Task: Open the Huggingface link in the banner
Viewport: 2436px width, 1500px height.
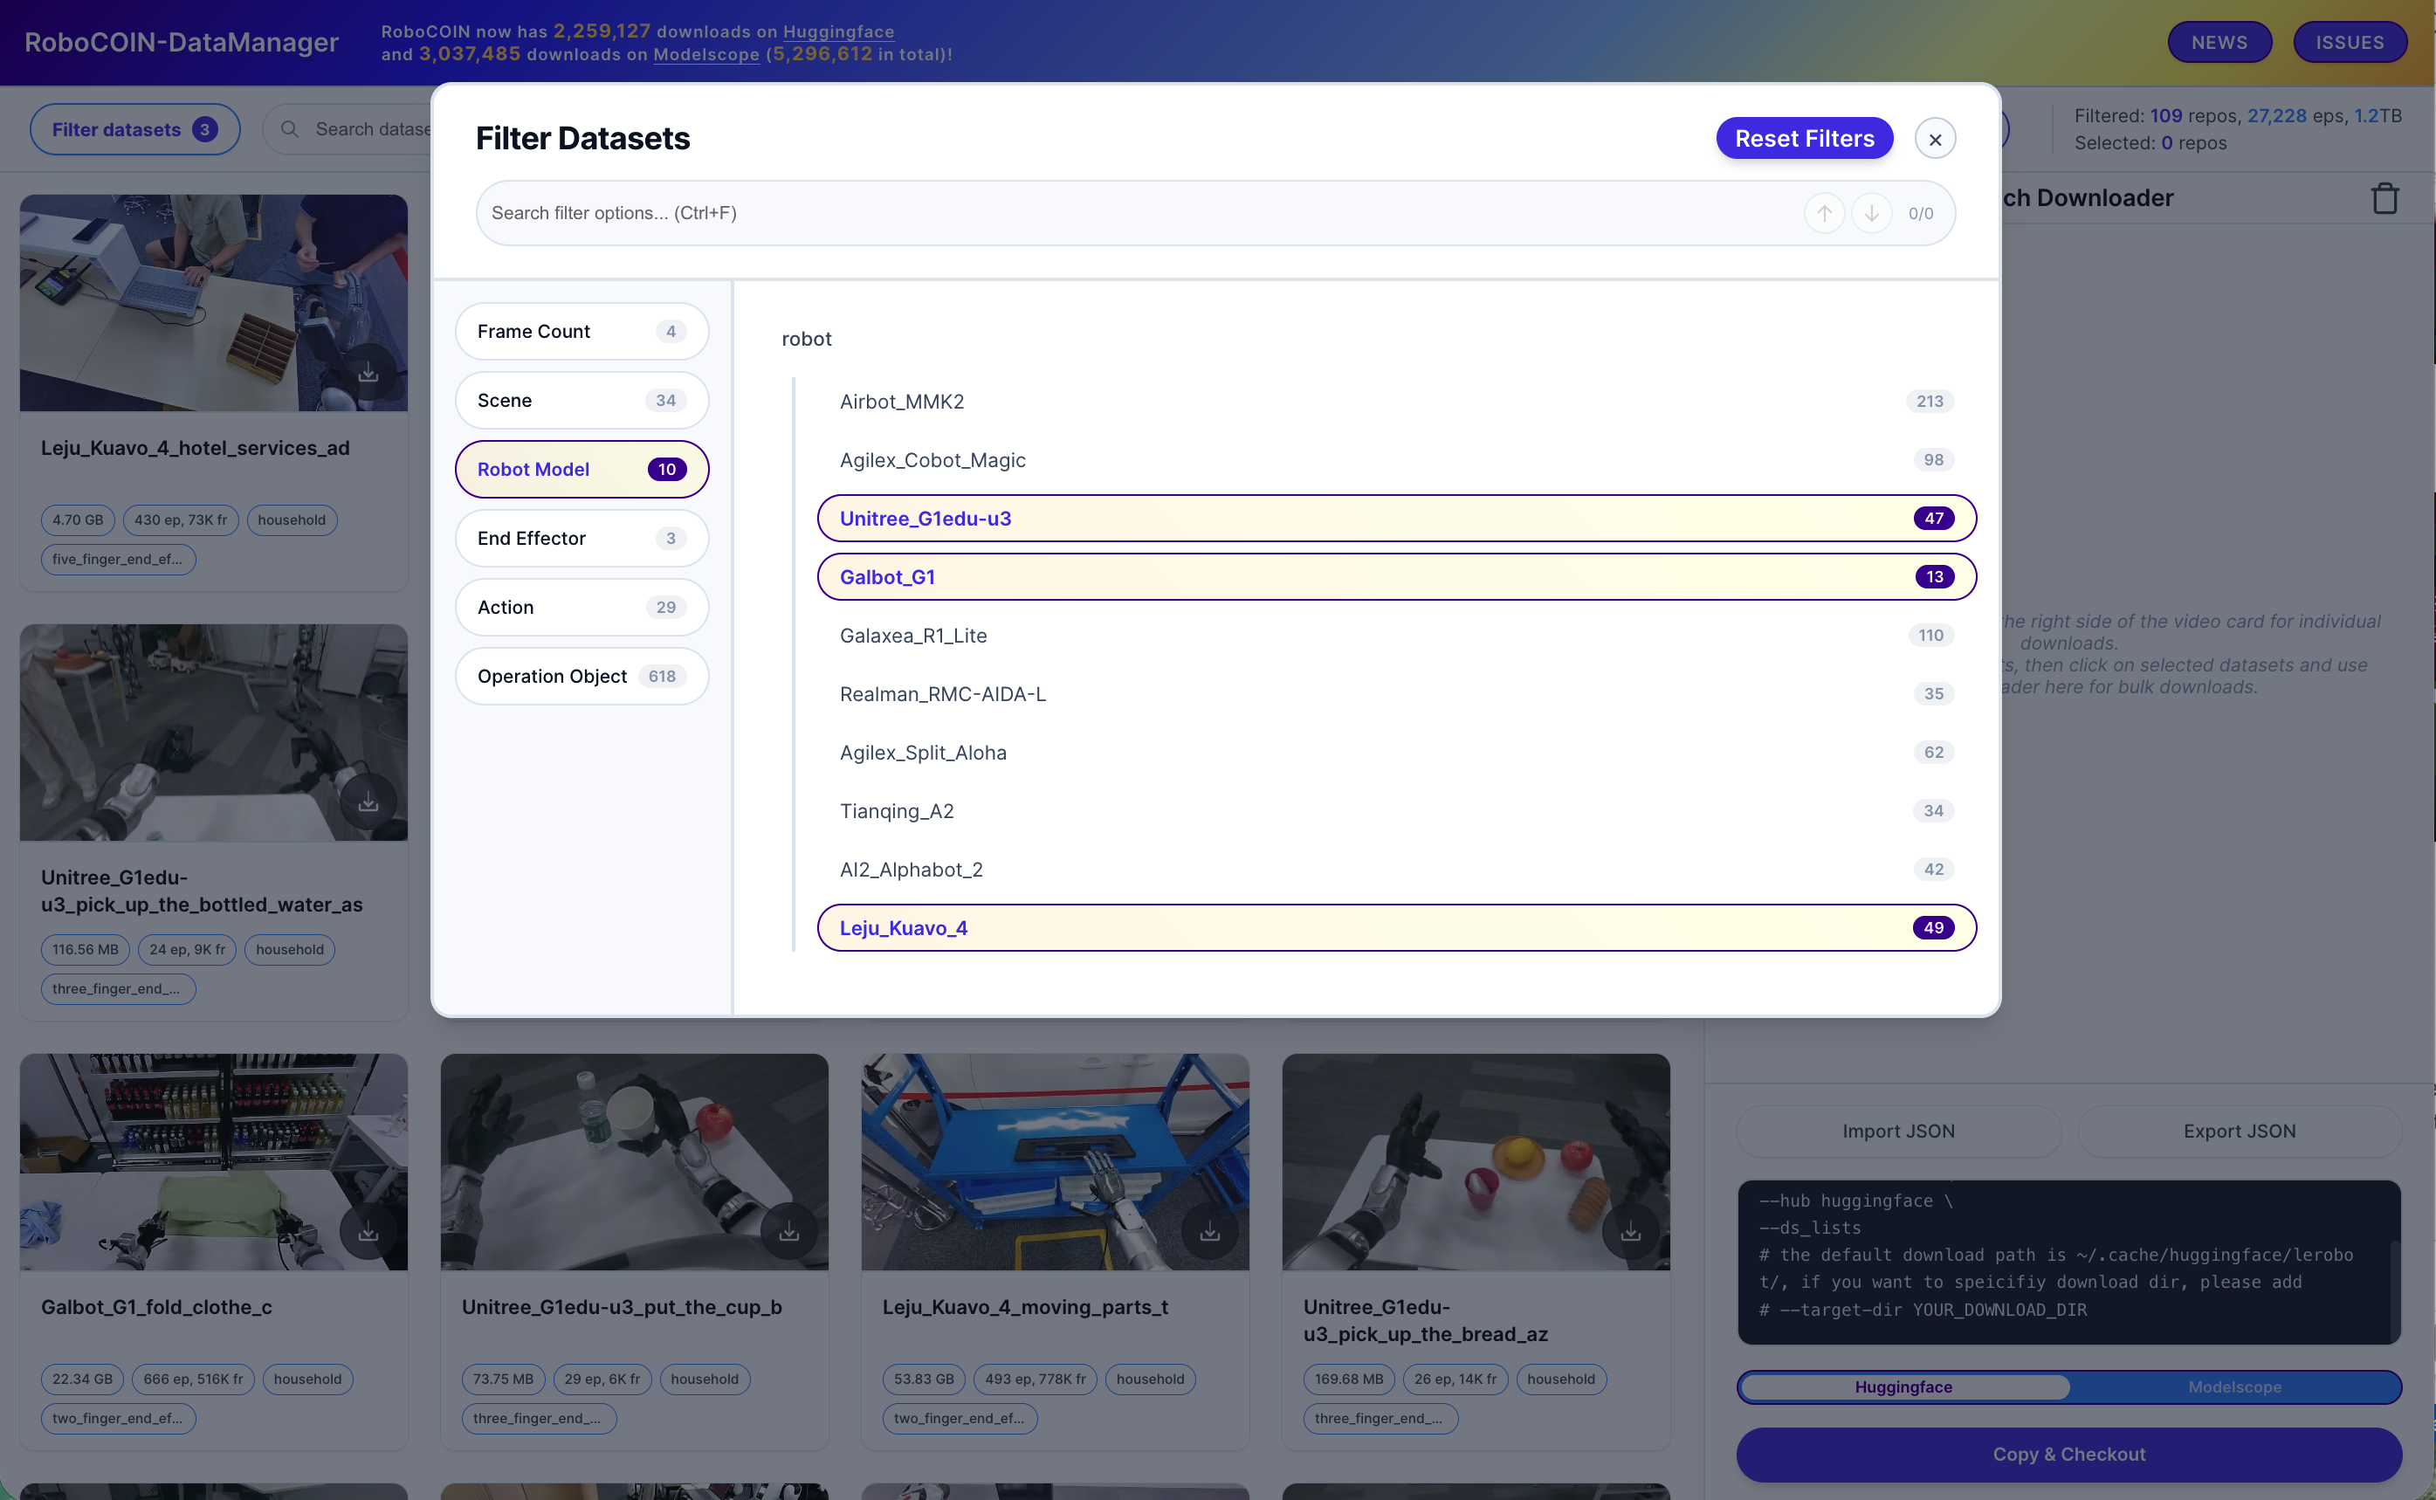Action: pos(838,31)
